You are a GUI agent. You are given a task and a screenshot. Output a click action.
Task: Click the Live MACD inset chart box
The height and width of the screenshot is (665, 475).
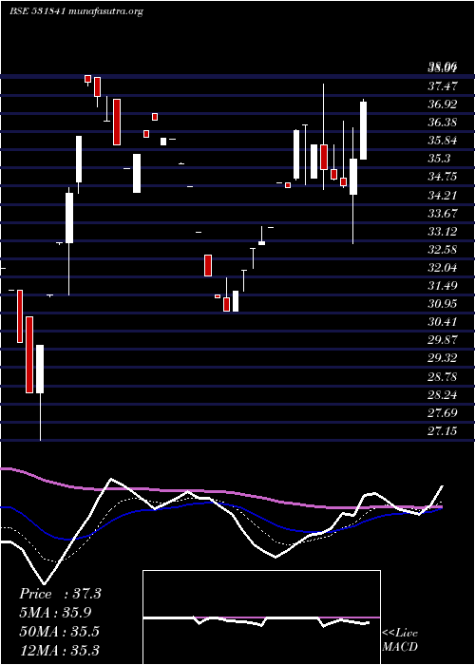(261, 617)
